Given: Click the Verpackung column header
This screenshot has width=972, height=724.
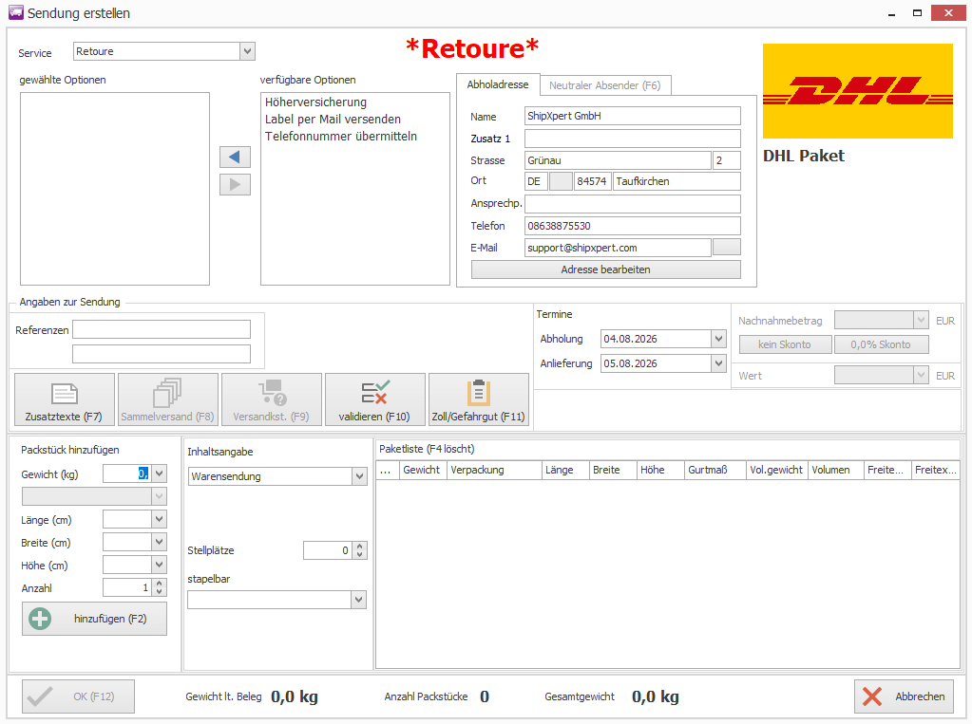Looking at the screenshot, I should (494, 470).
